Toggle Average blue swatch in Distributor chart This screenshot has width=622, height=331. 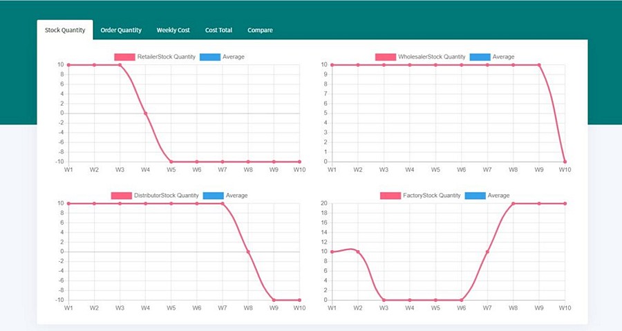[214, 196]
